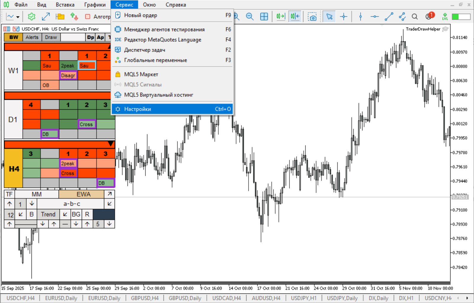474x303 pixels.
Task: Collapse the H4 section black triangle
Action: (x=111, y=144)
